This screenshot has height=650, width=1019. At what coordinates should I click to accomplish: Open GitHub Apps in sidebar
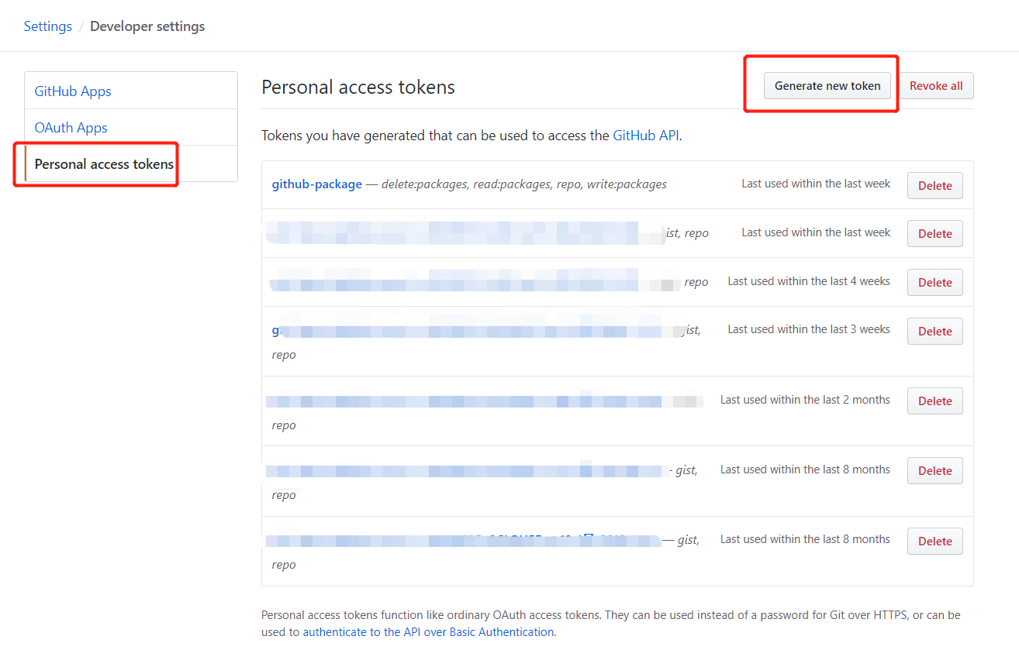73,91
